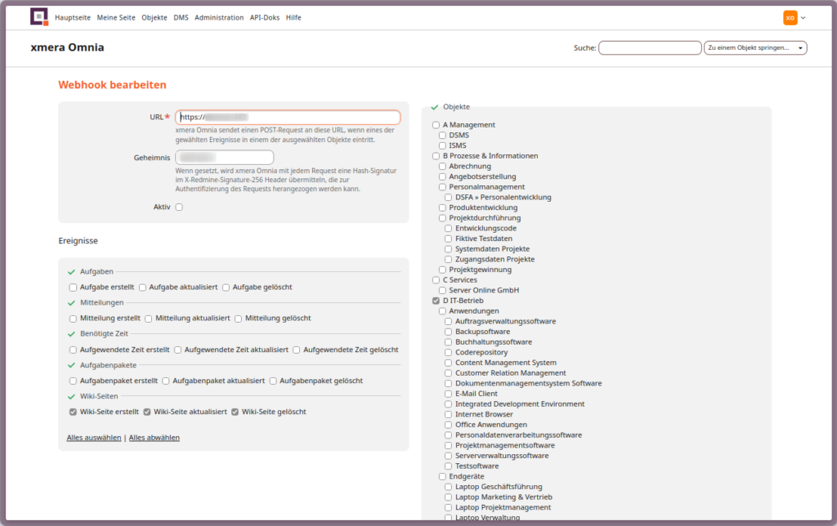
Task: Open API-Doks in top navigation
Action: [265, 18]
